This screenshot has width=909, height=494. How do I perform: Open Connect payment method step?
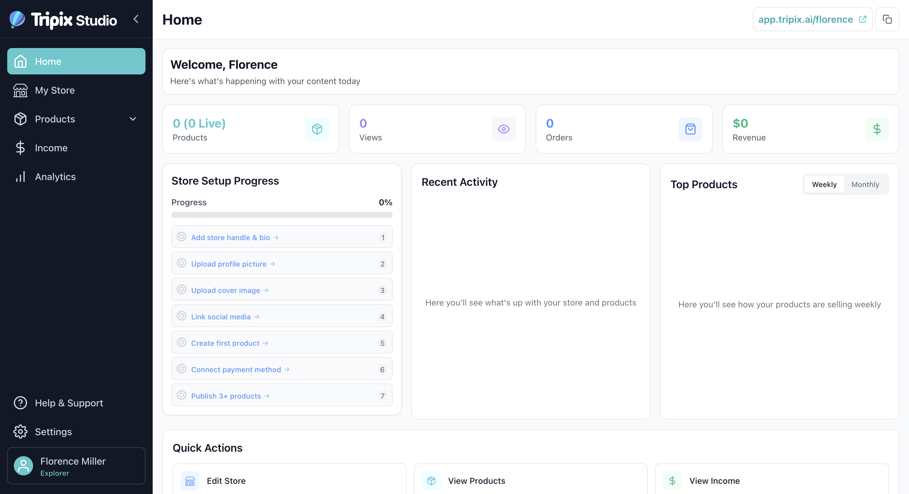coord(282,369)
